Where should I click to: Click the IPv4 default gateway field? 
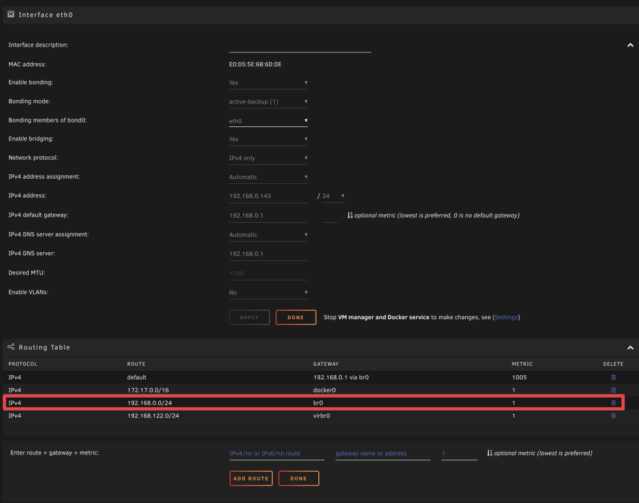tap(268, 215)
